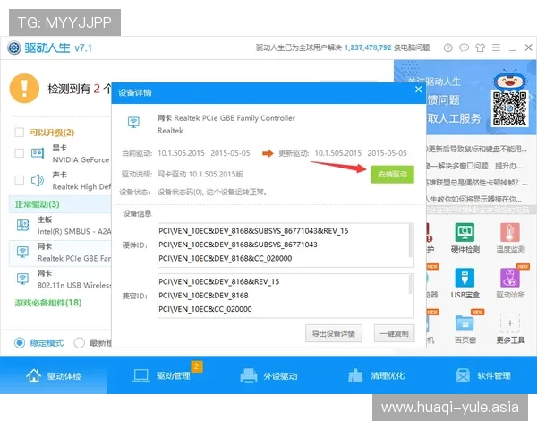537x430 pixels.
Task: Click the 802.11n USB Wireless 网卡 icon
Action: click(x=23, y=279)
